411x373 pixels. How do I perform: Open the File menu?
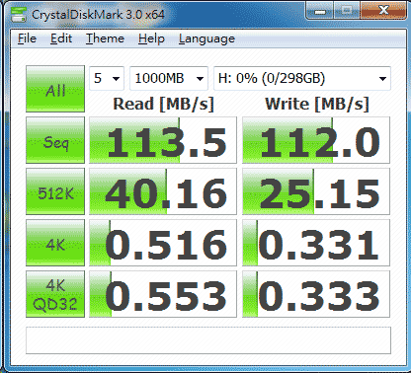pos(27,38)
